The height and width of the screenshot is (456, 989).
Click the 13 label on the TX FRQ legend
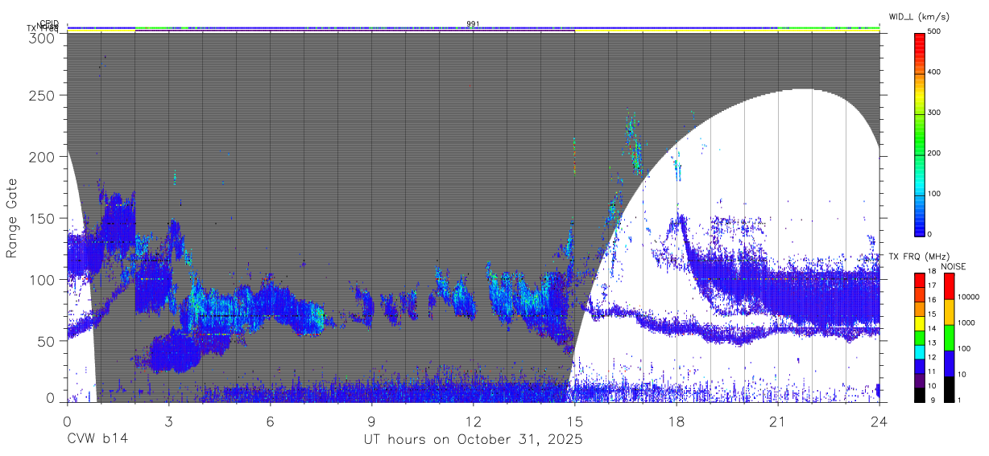[933, 343]
